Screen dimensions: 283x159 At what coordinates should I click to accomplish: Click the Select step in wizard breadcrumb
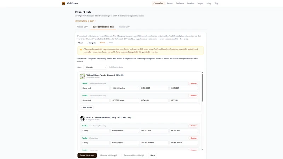pos(80,43)
